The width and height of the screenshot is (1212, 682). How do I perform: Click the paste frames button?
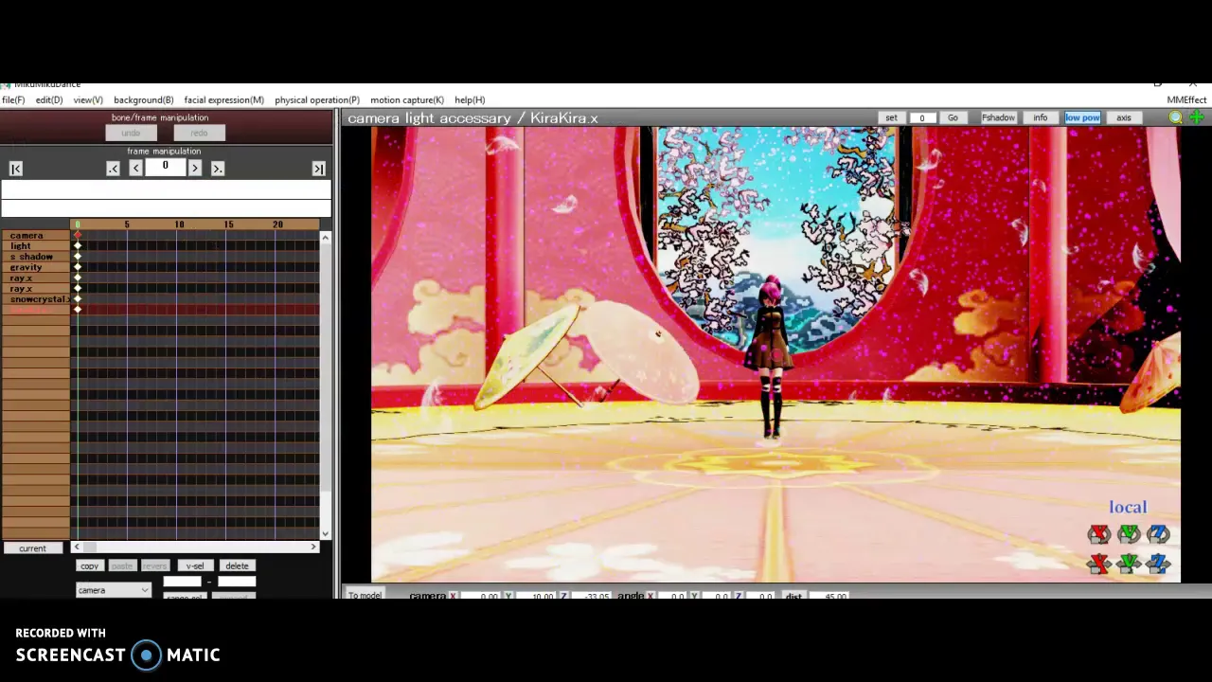122,565
